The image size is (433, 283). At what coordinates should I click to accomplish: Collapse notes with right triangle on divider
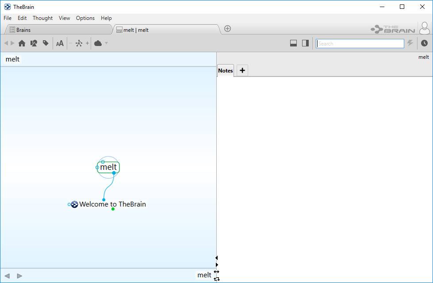pos(217,265)
